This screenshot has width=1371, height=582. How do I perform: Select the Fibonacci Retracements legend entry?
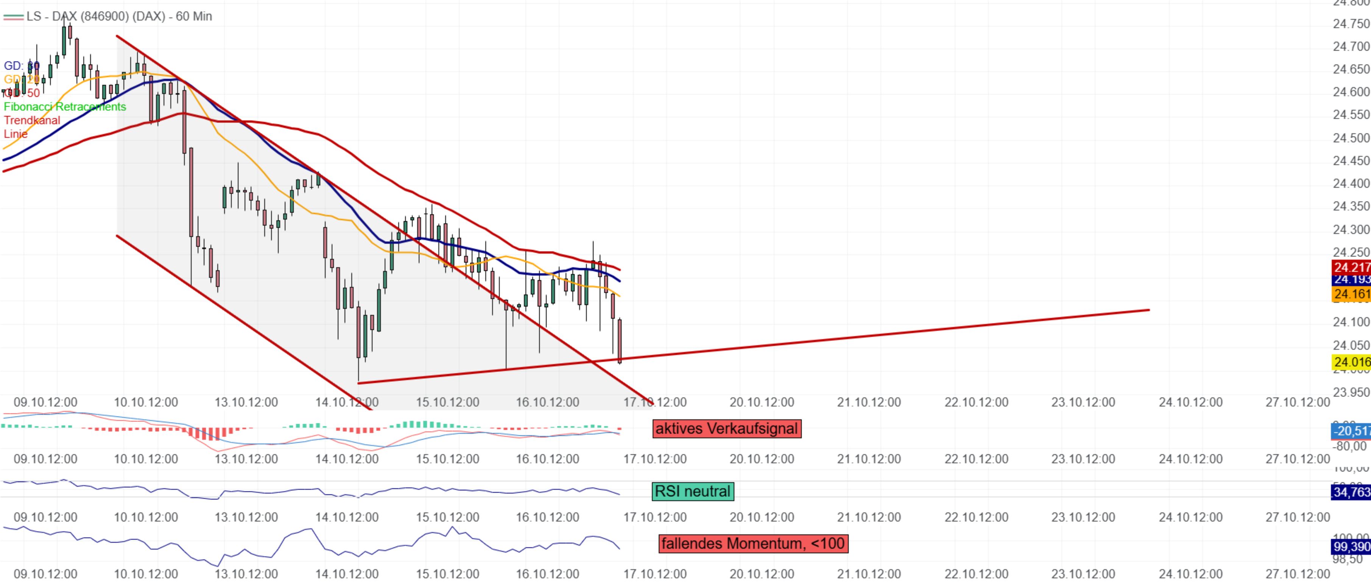pos(64,107)
